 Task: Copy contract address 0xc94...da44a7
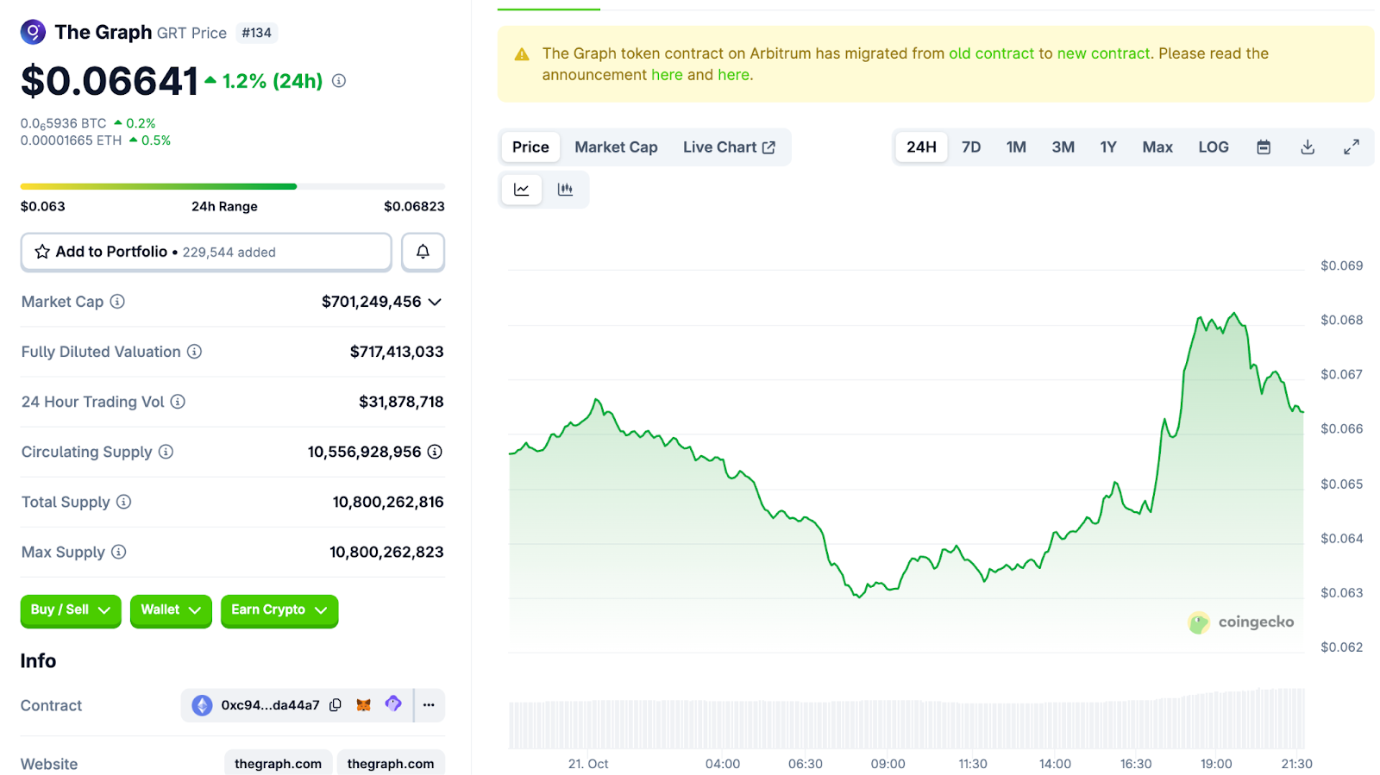pyautogui.click(x=336, y=705)
